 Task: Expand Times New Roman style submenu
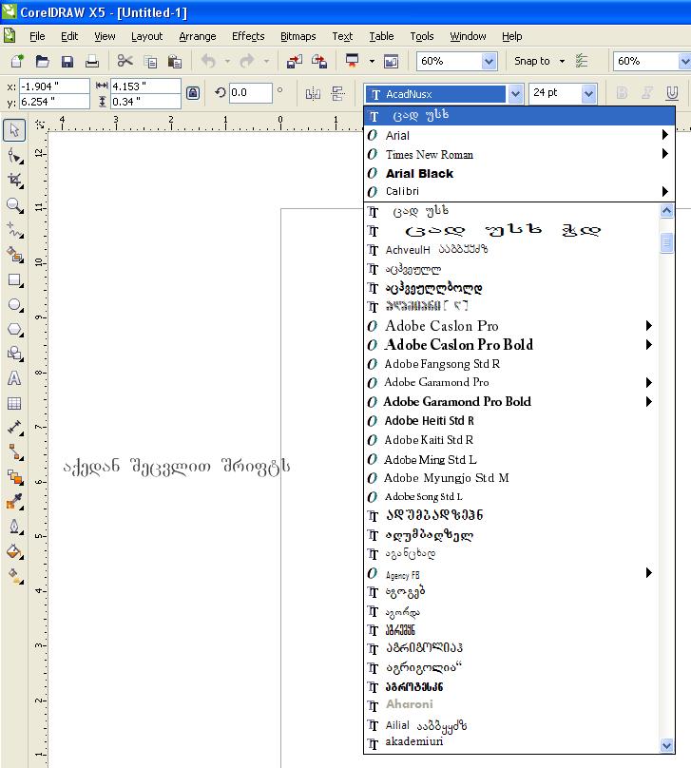click(x=664, y=154)
